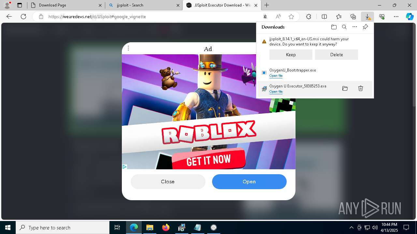The image size is (417, 234).
Task: Click taskbar search box
Action: pyautogui.click(x=63, y=227)
